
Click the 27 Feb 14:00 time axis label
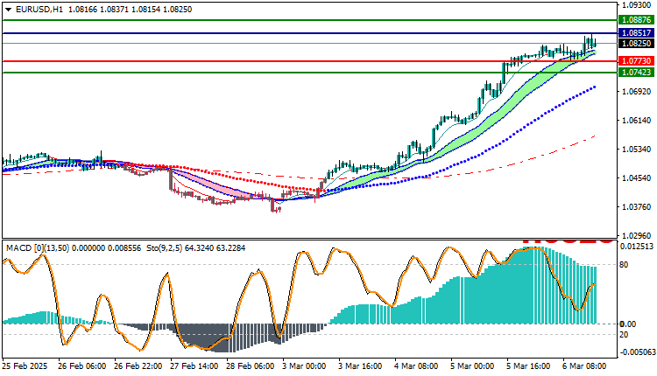[194, 366]
